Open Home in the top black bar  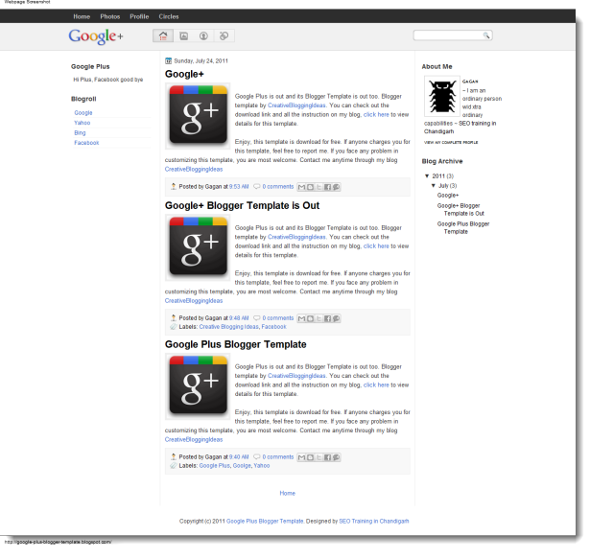82,16
